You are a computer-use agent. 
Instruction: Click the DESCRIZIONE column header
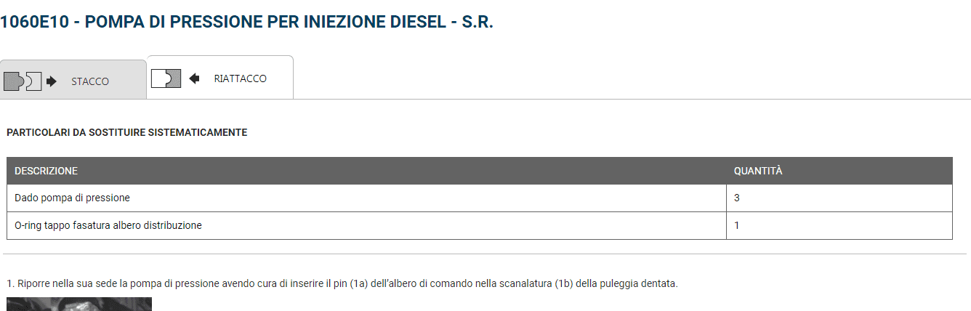click(46, 171)
